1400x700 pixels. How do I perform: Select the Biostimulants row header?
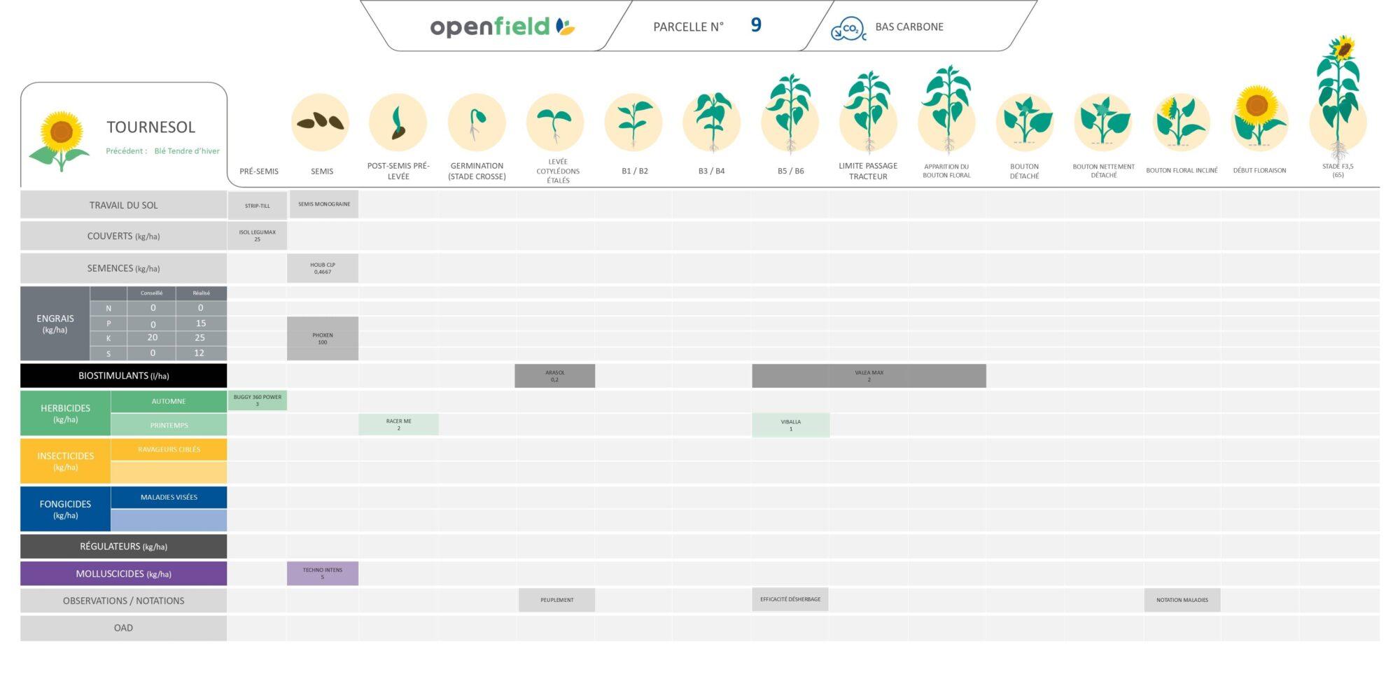(123, 376)
